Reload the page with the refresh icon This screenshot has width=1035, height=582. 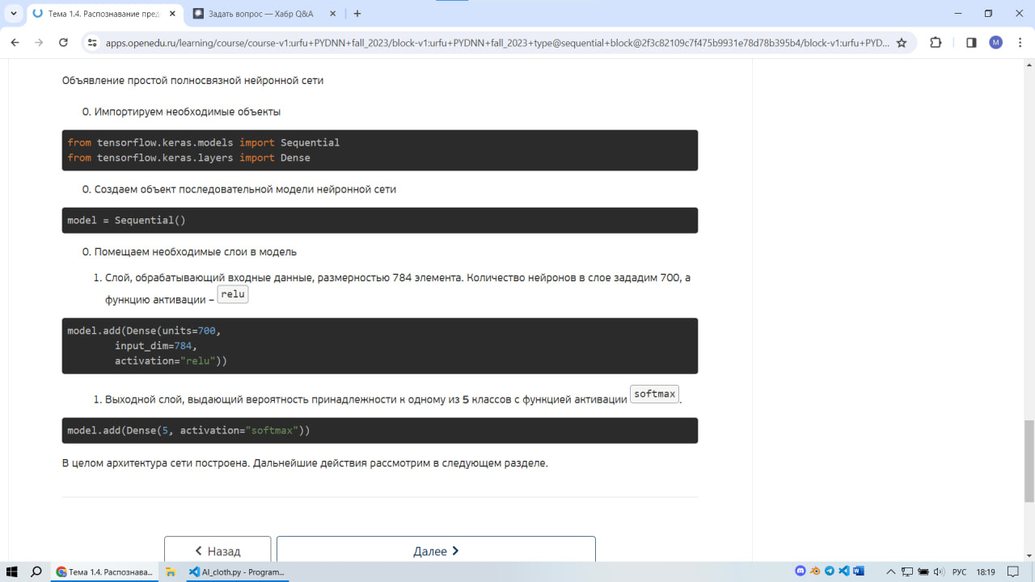63,43
